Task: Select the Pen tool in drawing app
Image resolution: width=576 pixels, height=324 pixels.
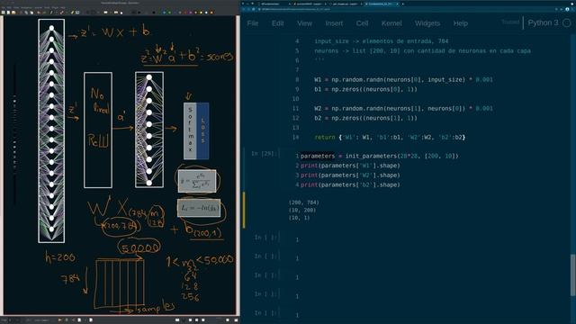Action: [51, 13]
